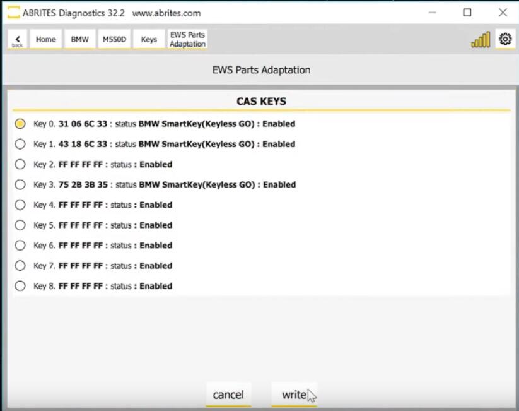Image resolution: width=519 pixels, height=411 pixels.
Task: Go to the Home breadcrumb
Action: (45, 39)
